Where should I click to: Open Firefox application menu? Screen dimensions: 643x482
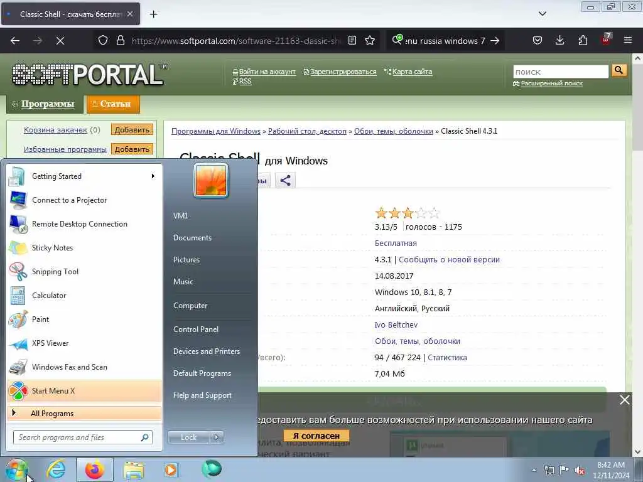[x=627, y=41]
